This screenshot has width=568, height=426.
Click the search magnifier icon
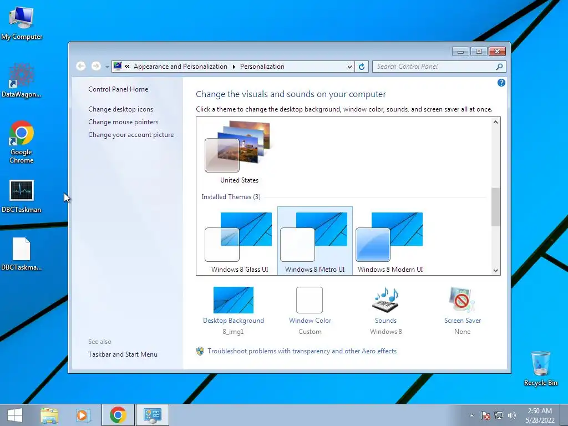click(499, 67)
